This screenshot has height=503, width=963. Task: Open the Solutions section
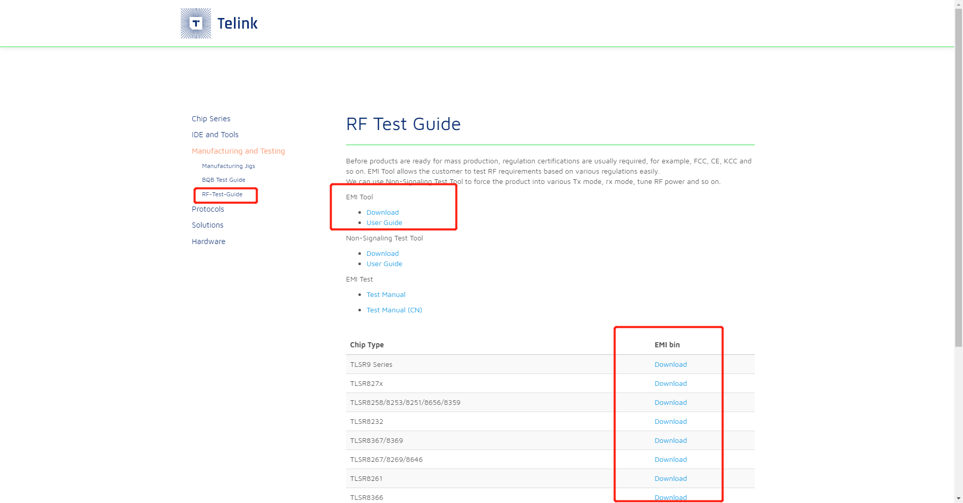[x=207, y=225]
